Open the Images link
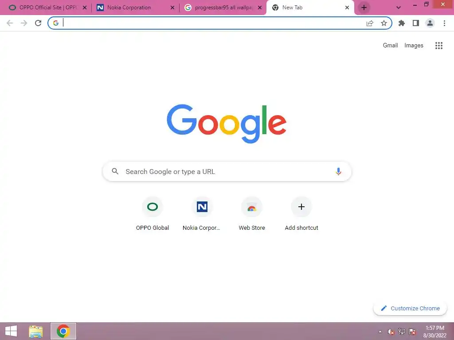The width and height of the screenshot is (454, 340). pos(414,46)
